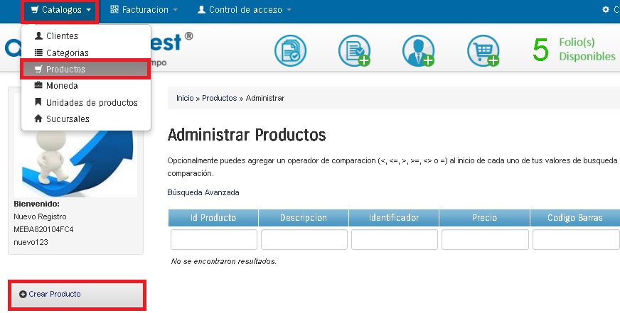620x313 pixels.
Task: Click the new invoice document plus icon
Action: pyautogui.click(x=354, y=50)
